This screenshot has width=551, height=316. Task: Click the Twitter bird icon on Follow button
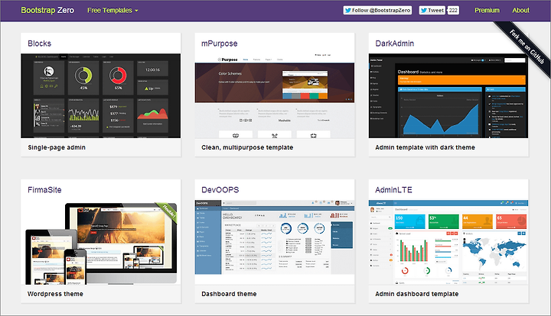click(348, 10)
